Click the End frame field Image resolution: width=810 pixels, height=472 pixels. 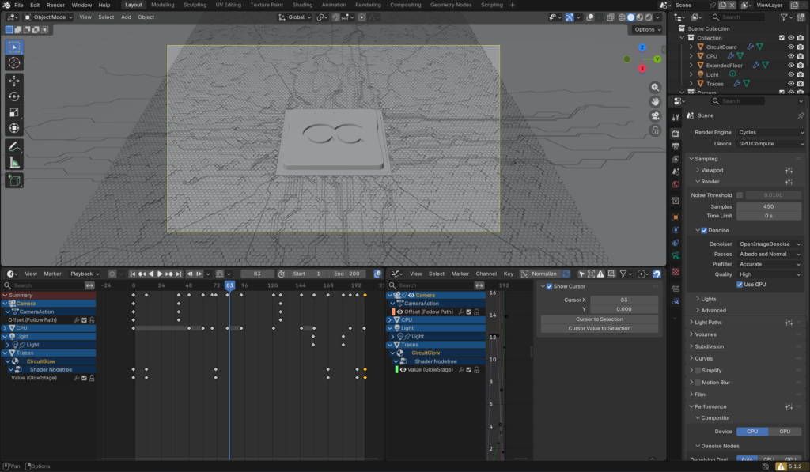(x=347, y=274)
